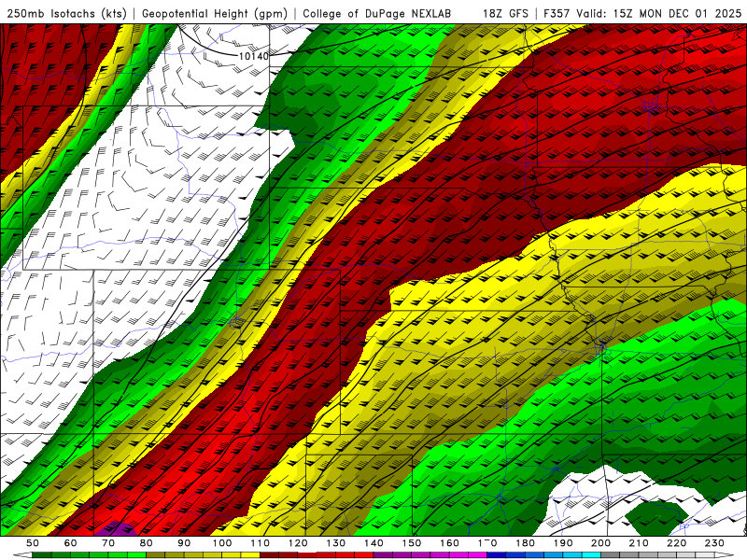Click the '60' value on the color scale
The width and height of the screenshot is (747, 560).
click(71, 543)
